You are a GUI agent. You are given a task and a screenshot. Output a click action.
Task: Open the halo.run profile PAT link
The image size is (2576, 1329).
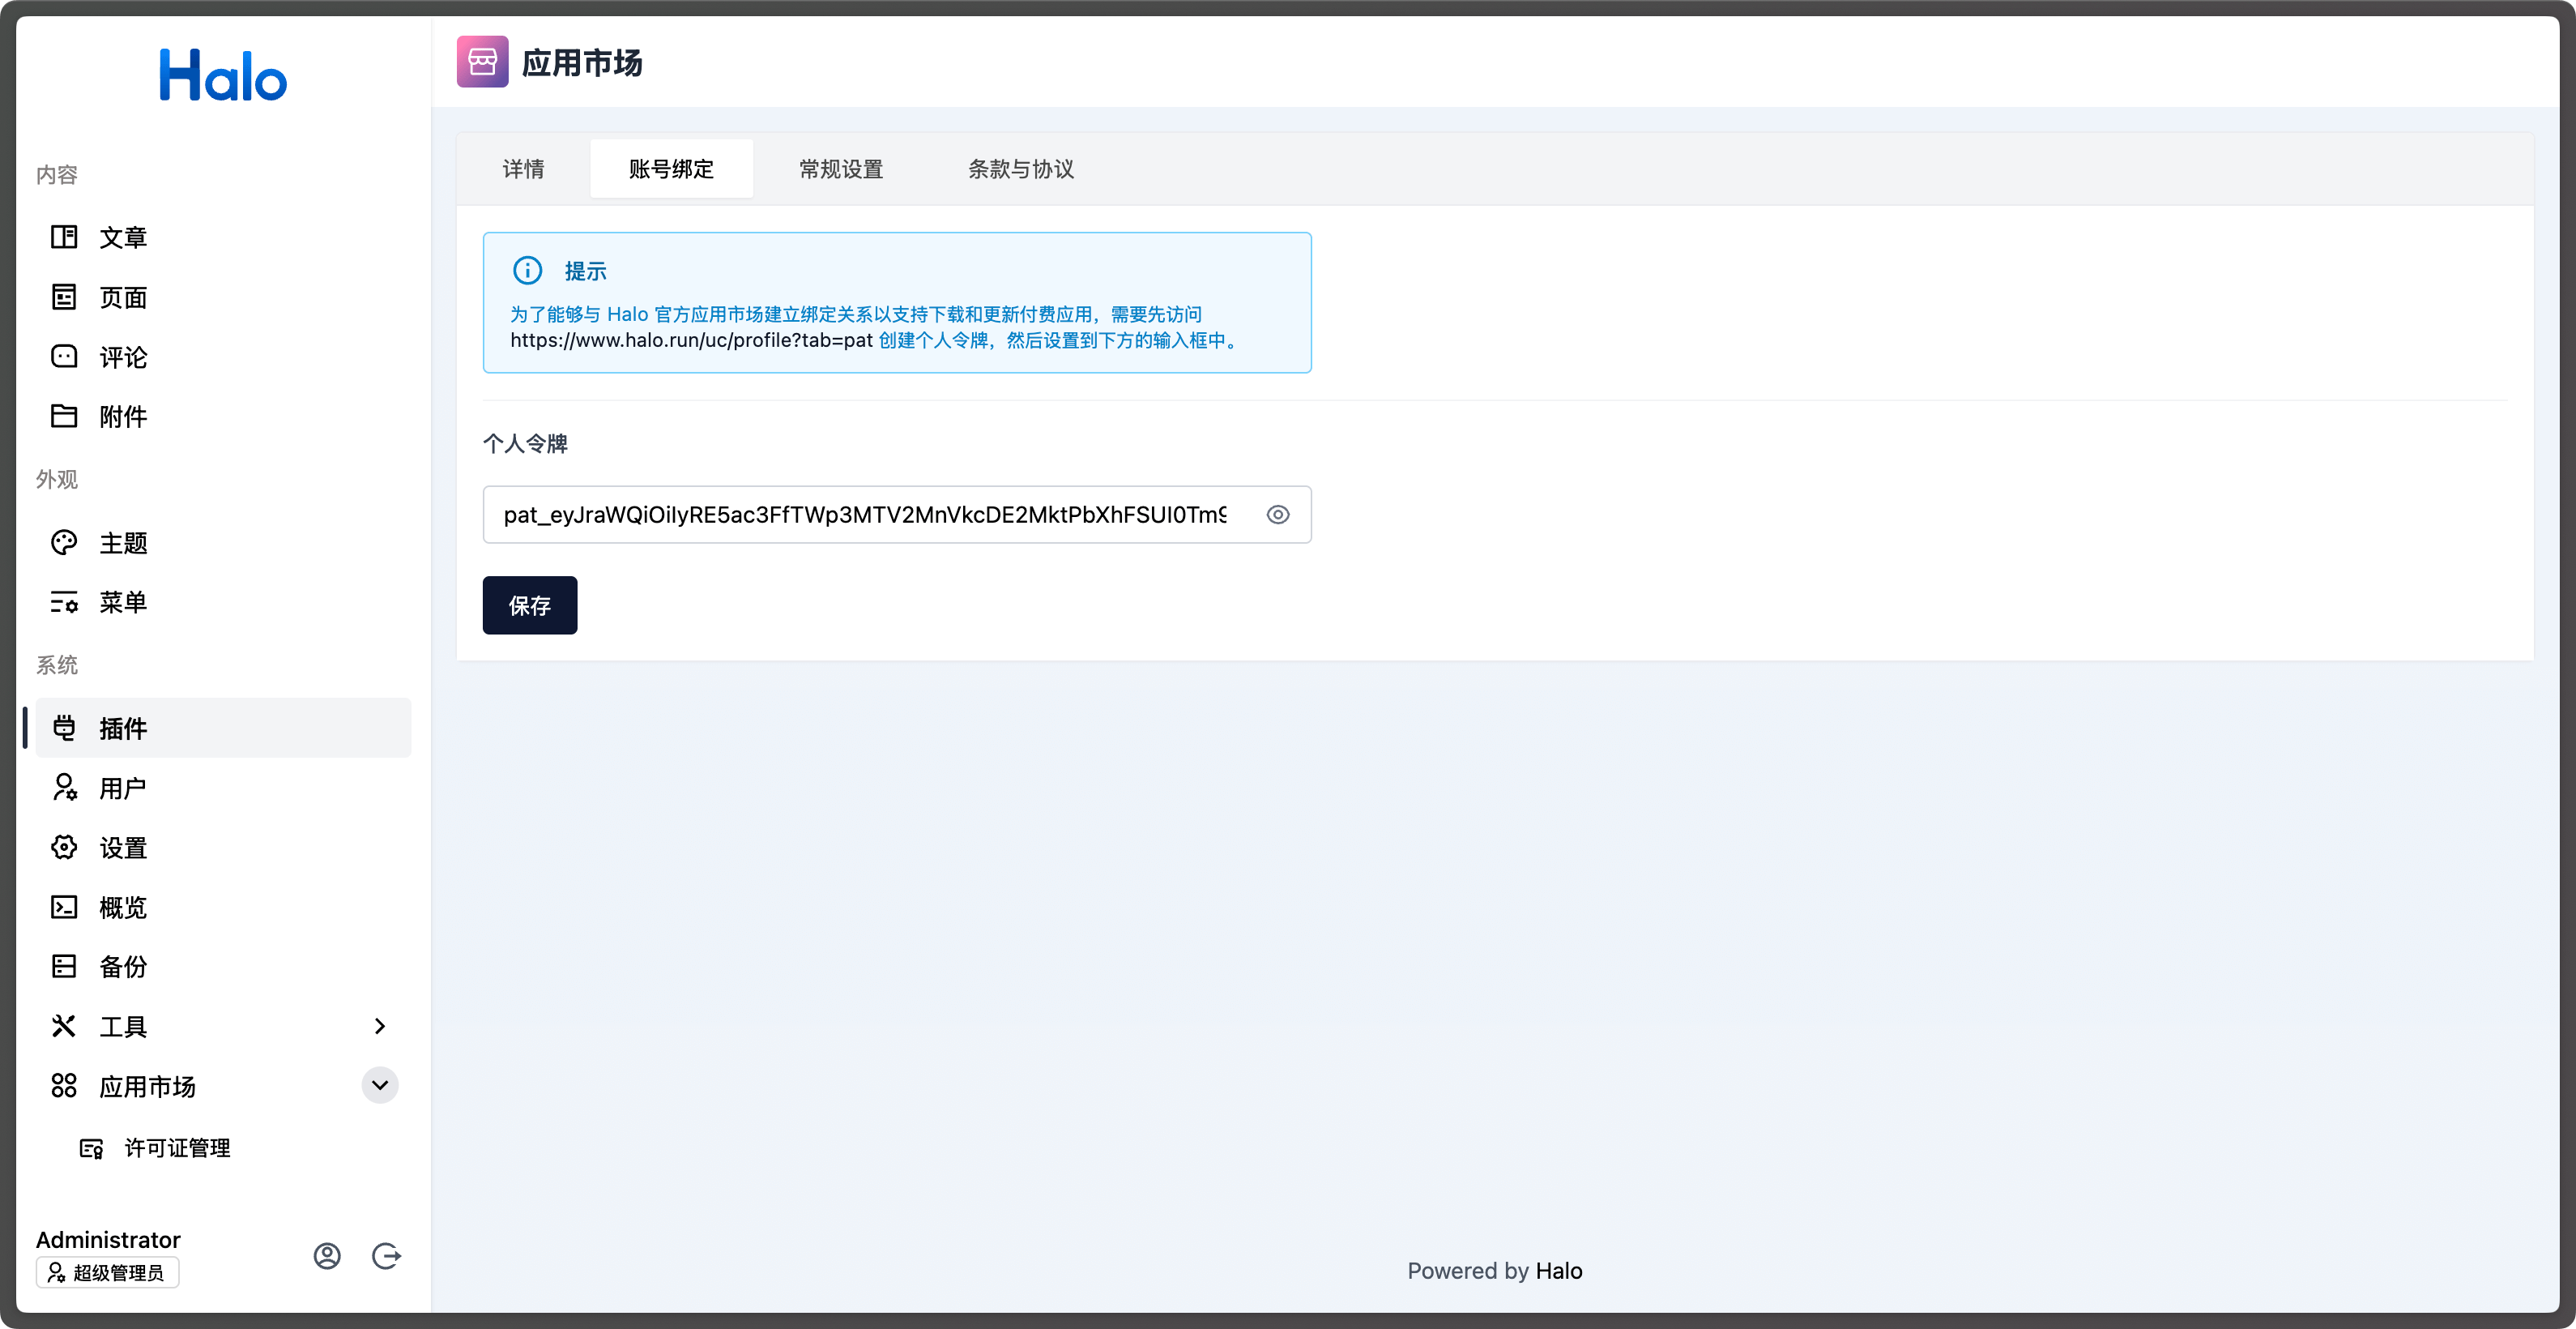(691, 341)
